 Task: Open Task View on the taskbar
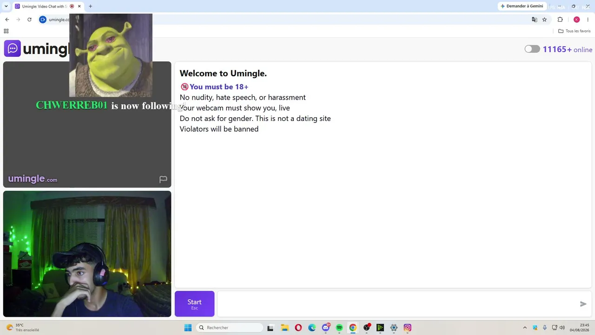[270, 328]
